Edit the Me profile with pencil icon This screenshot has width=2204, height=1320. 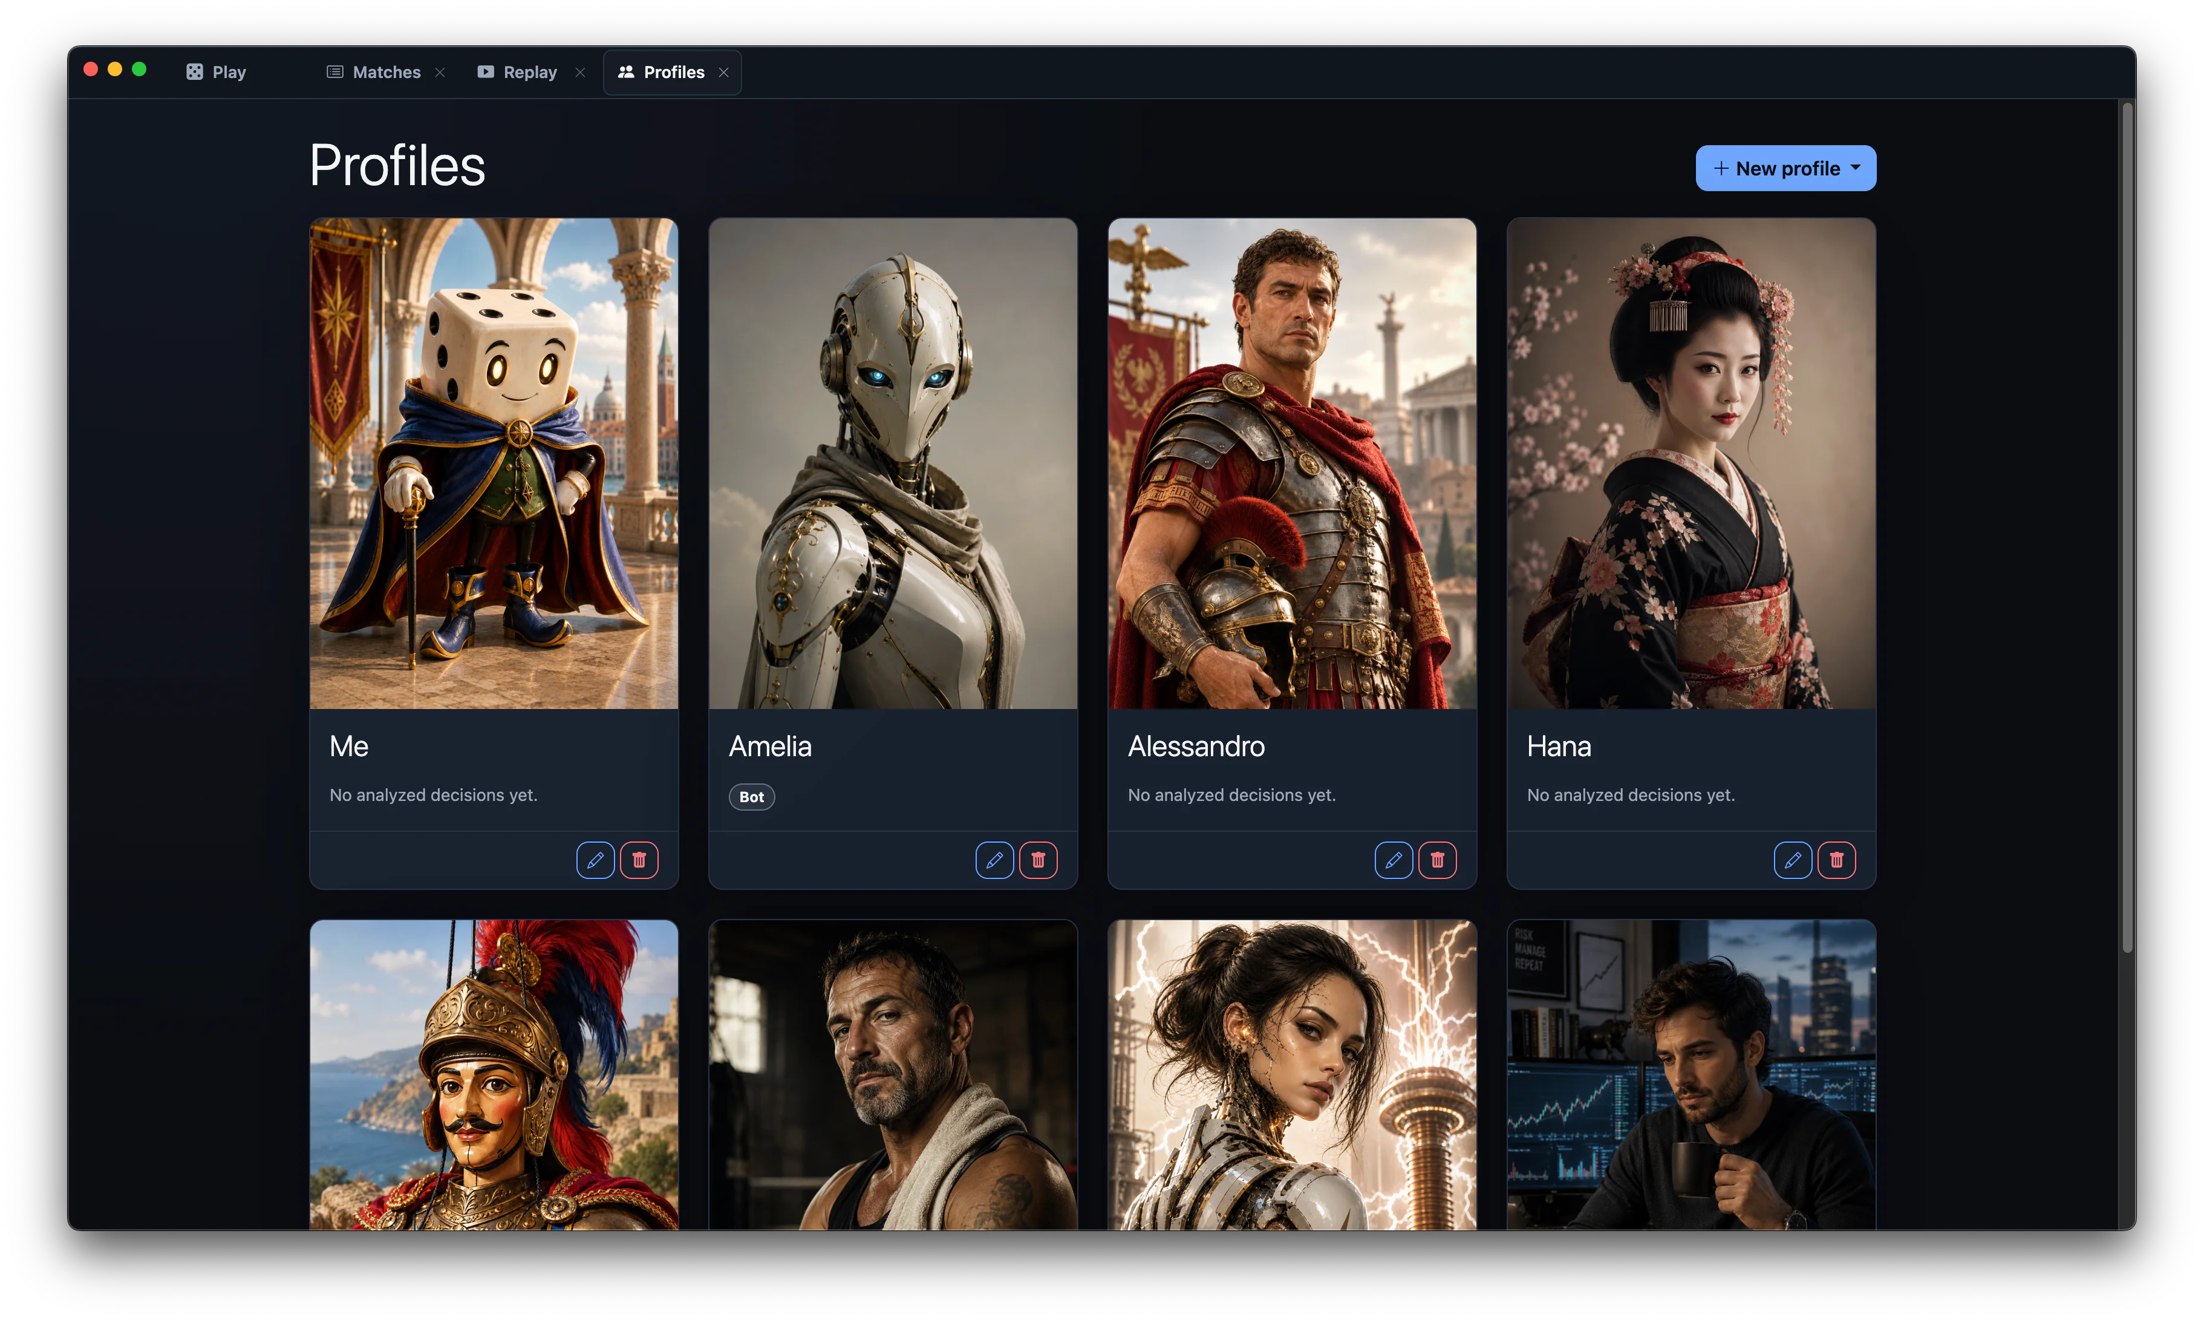coord(595,860)
